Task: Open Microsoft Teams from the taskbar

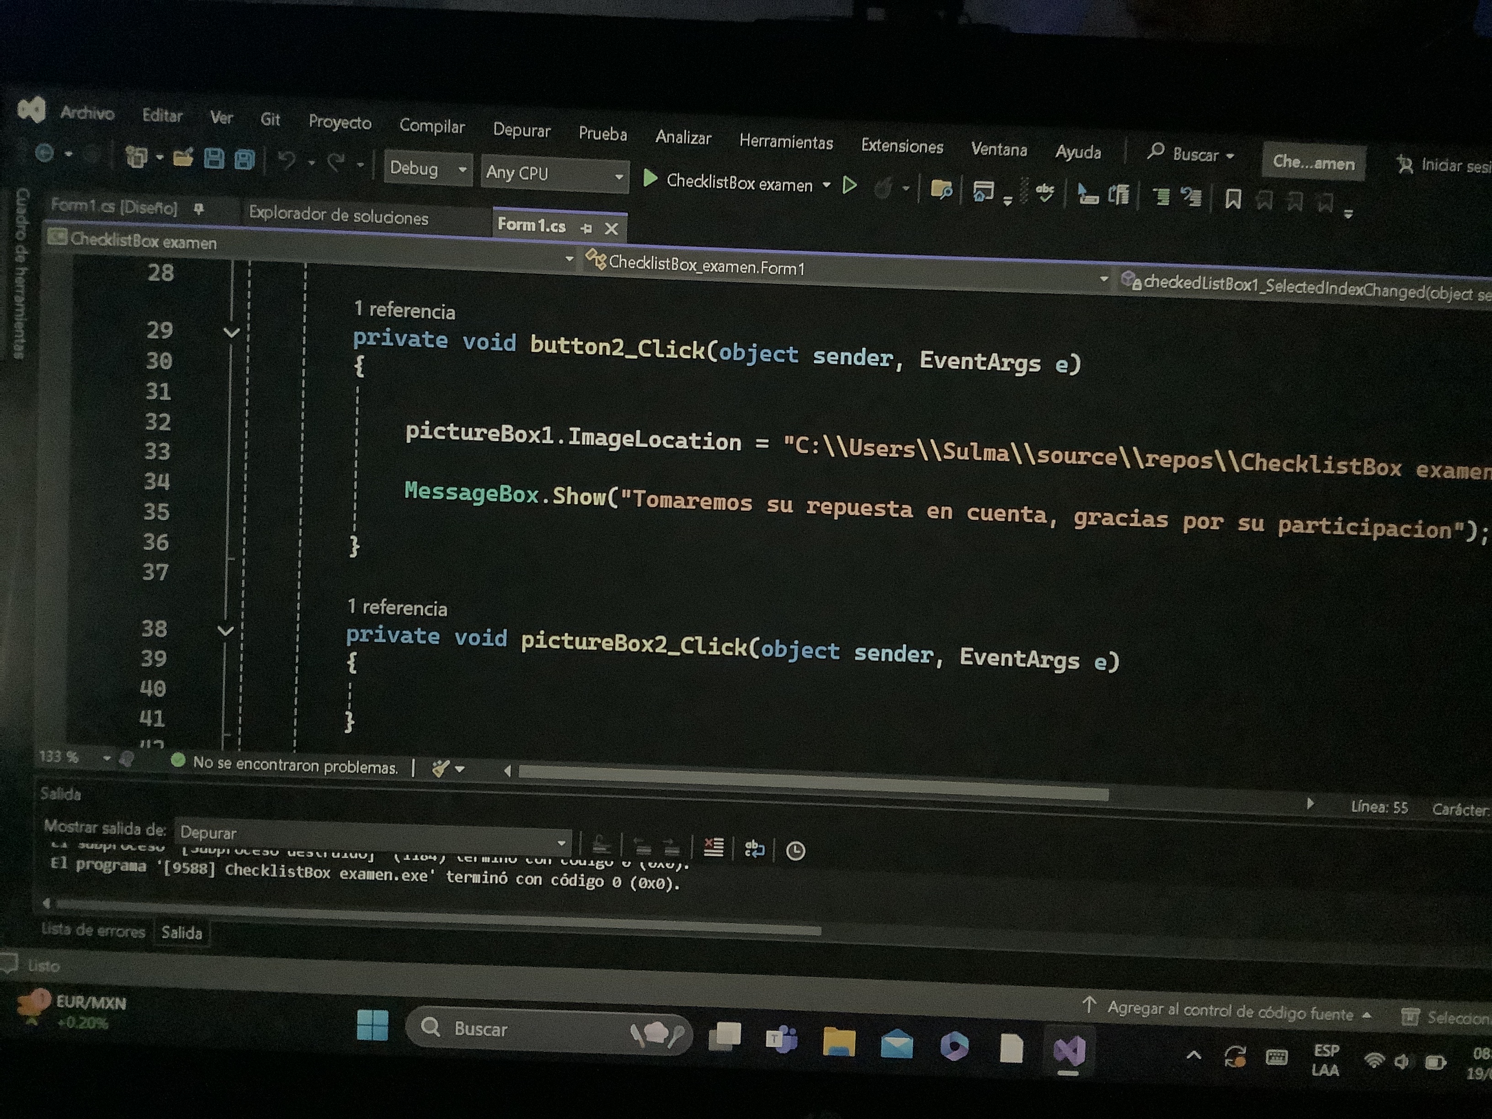Action: 781,1039
